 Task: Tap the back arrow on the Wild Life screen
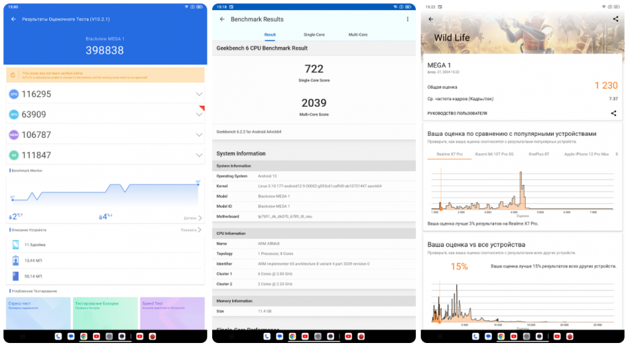(431, 19)
